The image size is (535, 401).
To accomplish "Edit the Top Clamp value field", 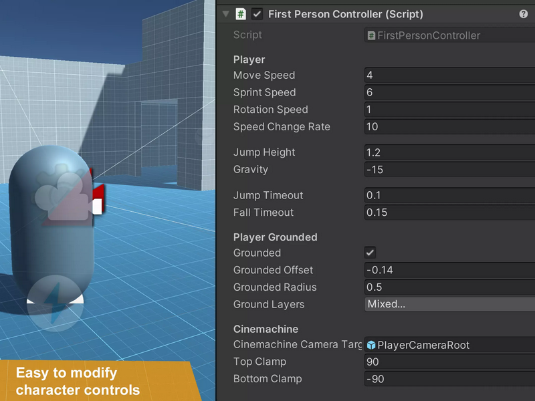I will coord(449,362).
